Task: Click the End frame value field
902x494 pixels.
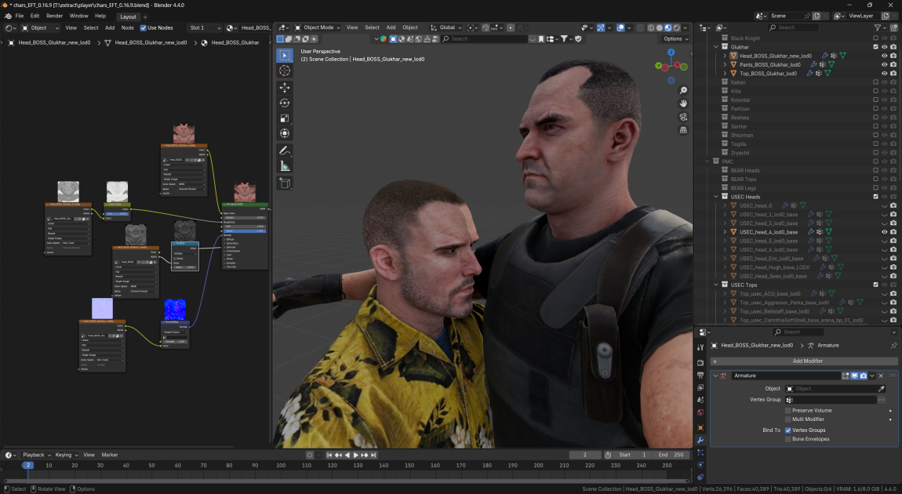Action: click(672, 455)
